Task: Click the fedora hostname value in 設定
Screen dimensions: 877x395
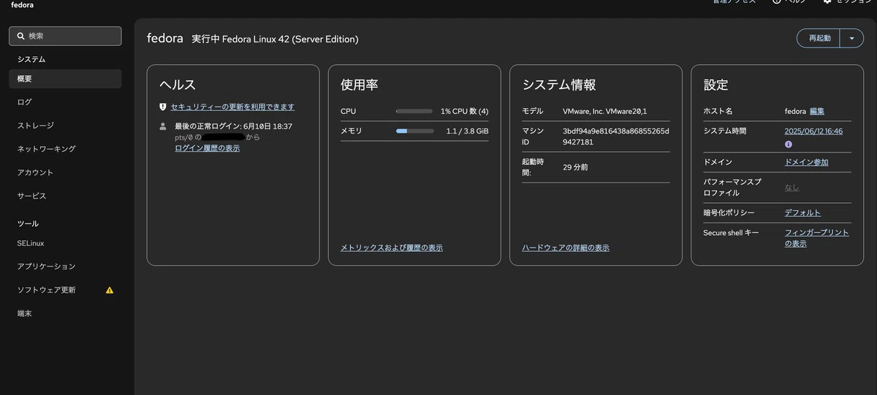Action: point(795,111)
